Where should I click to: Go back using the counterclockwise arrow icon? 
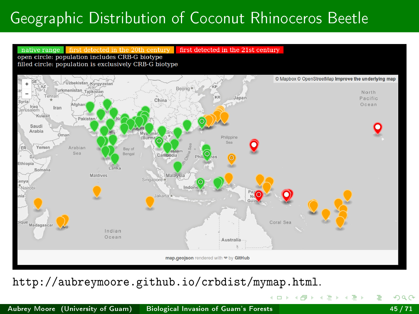397,298
